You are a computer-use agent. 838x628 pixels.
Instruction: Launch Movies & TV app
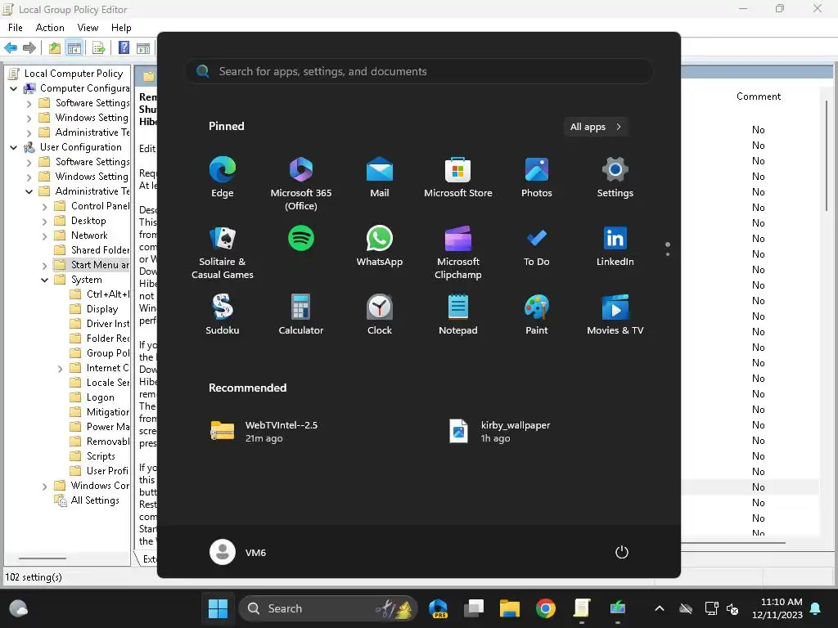tap(615, 315)
